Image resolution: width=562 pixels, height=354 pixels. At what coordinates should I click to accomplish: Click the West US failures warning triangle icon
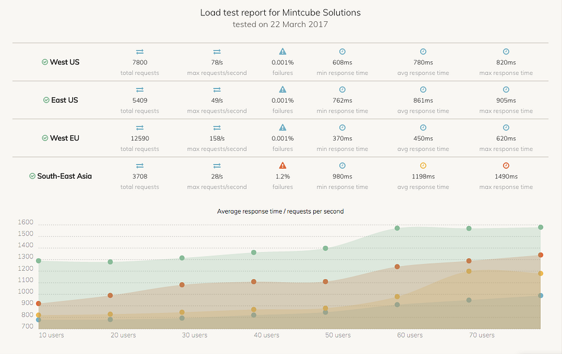click(x=282, y=51)
